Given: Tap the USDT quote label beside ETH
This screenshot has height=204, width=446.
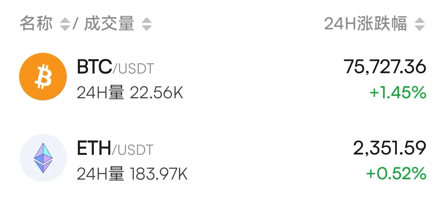Looking at the screenshot, I should tap(136, 150).
